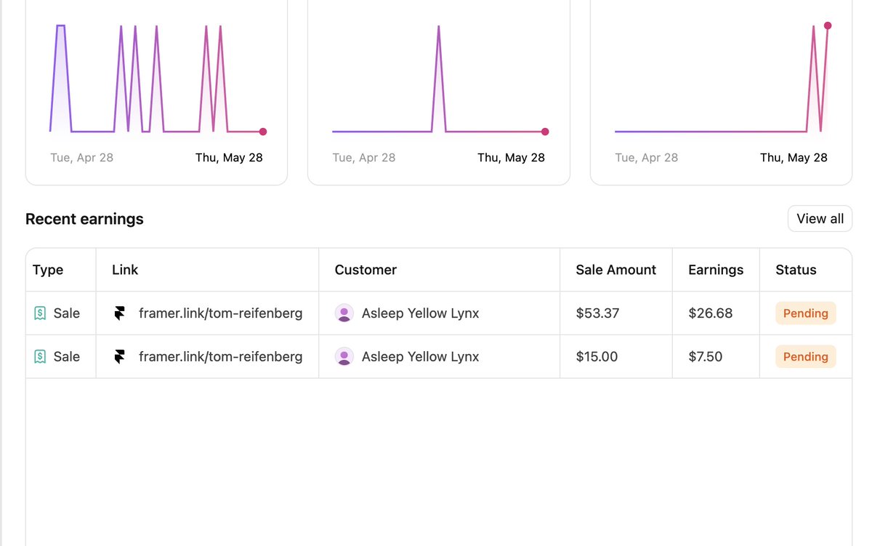Click the Pending status badge for $7.50 earnings
The height and width of the screenshot is (546, 872).
[806, 357]
